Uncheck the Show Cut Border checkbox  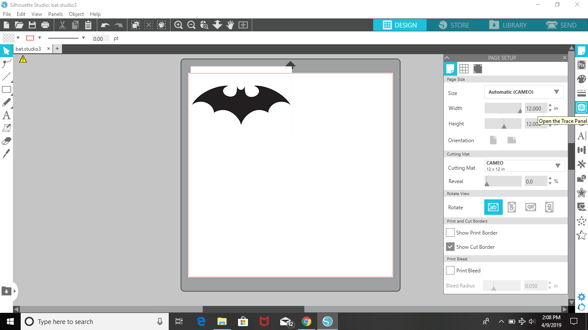coord(450,247)
